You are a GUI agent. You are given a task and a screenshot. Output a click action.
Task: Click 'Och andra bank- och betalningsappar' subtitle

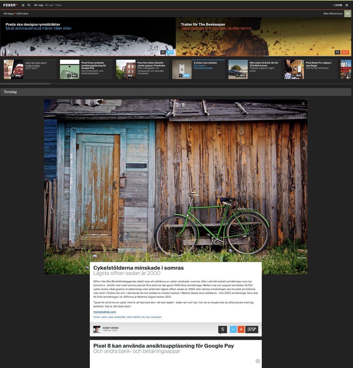pos(137,351)
